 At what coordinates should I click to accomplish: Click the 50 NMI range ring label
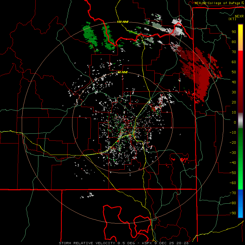tap(122, 72)
